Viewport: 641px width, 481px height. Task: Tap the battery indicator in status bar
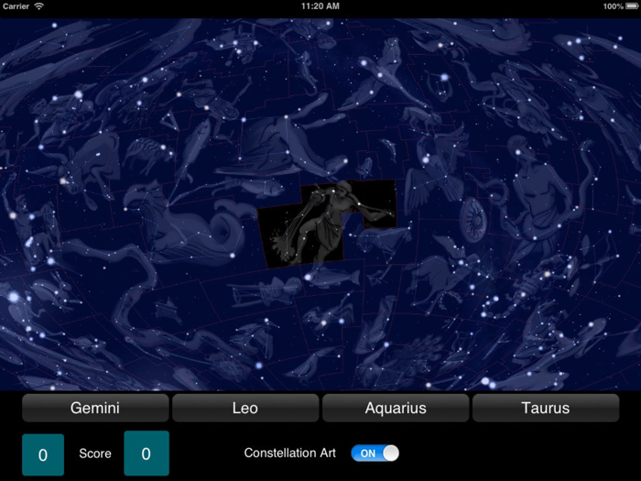(x=632, y=6)
